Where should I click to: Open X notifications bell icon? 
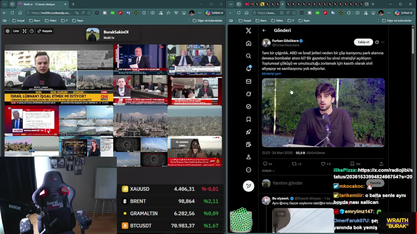[249, 69]
